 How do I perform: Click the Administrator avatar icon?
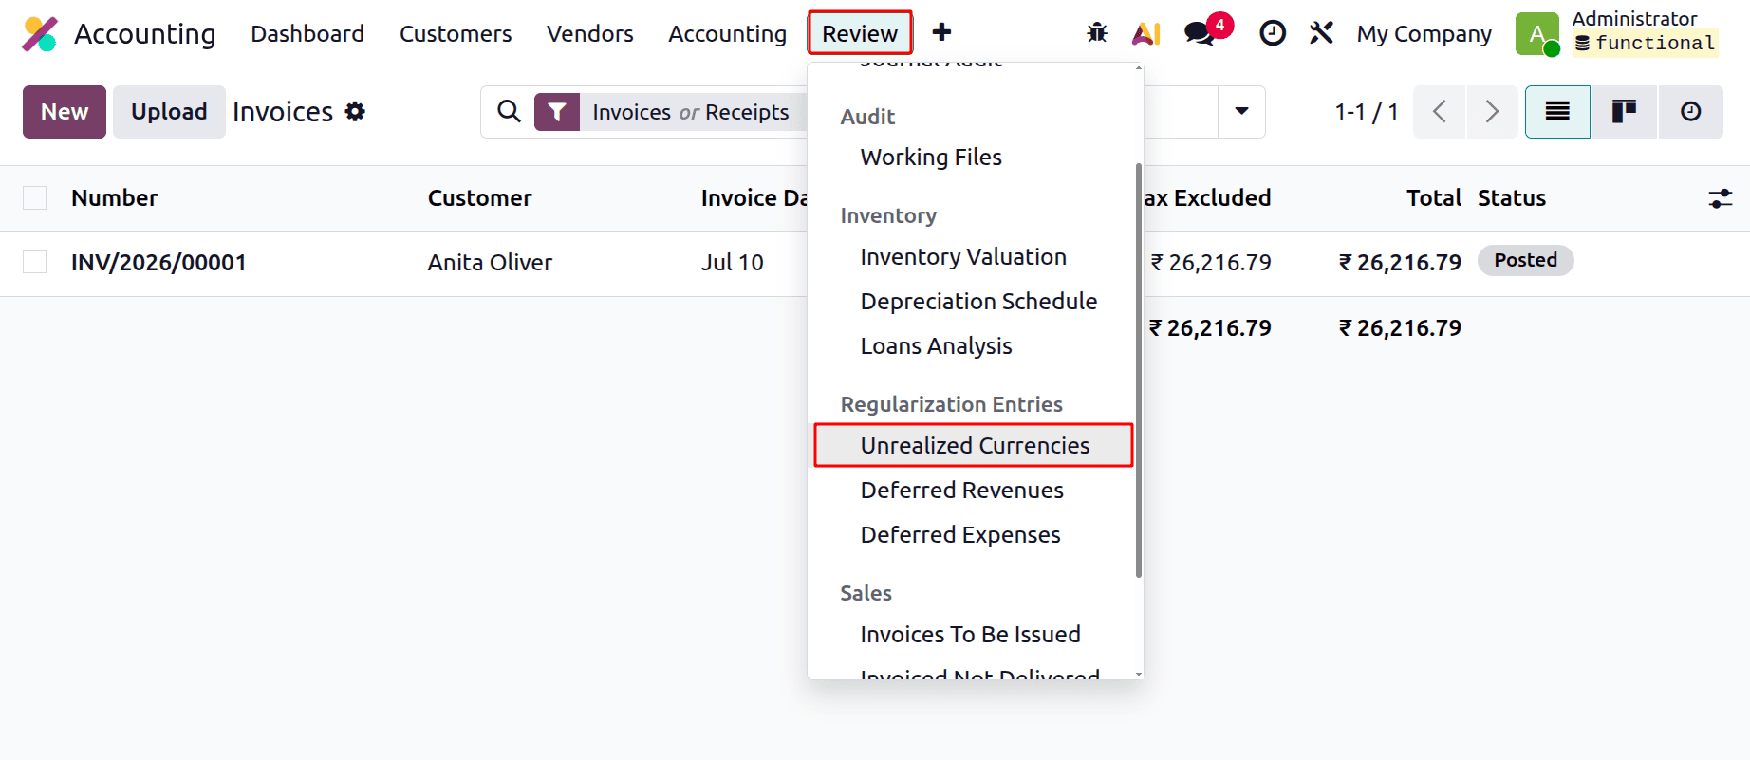(x=1537, y=33)
